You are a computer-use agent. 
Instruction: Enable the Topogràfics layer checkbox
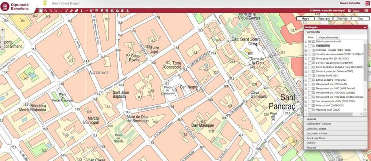(310, 45)
